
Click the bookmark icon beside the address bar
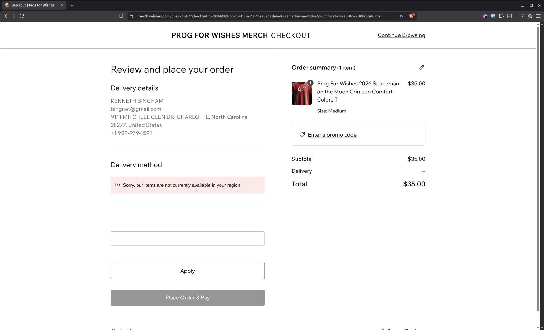(121, 16)
